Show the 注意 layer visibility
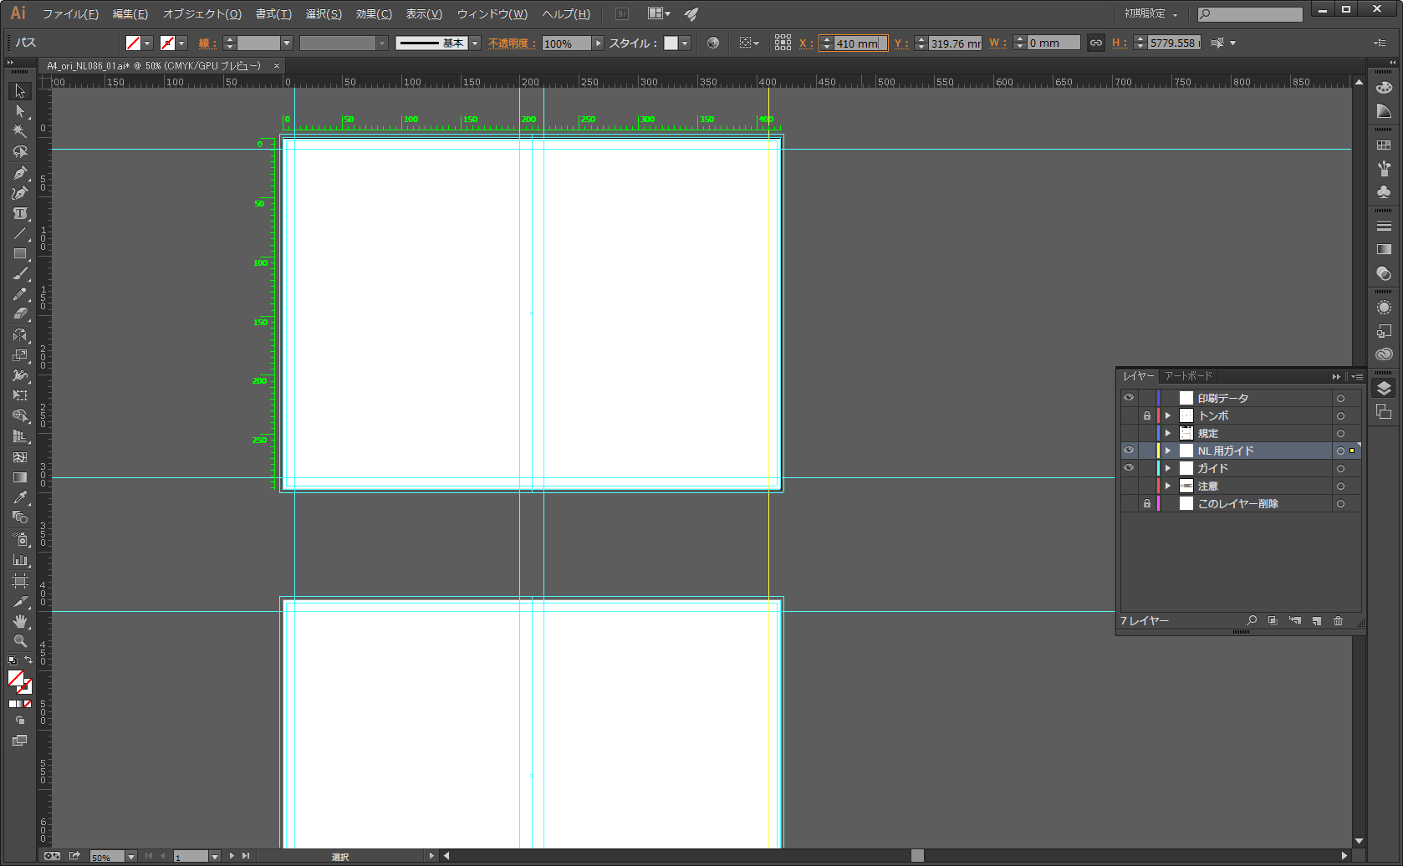The image size is (1403, 866). click(x=1129, y=486)
